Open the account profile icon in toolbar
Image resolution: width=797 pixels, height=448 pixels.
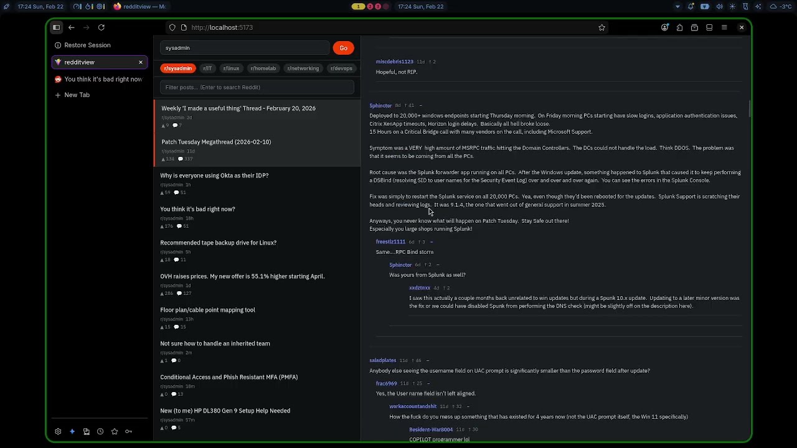point(665,27)
